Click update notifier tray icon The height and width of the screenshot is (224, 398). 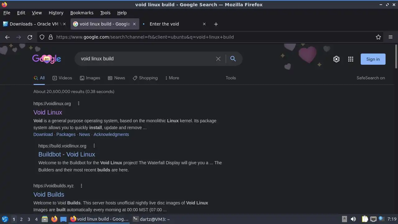pyautogui.click(x=381, y=219)
